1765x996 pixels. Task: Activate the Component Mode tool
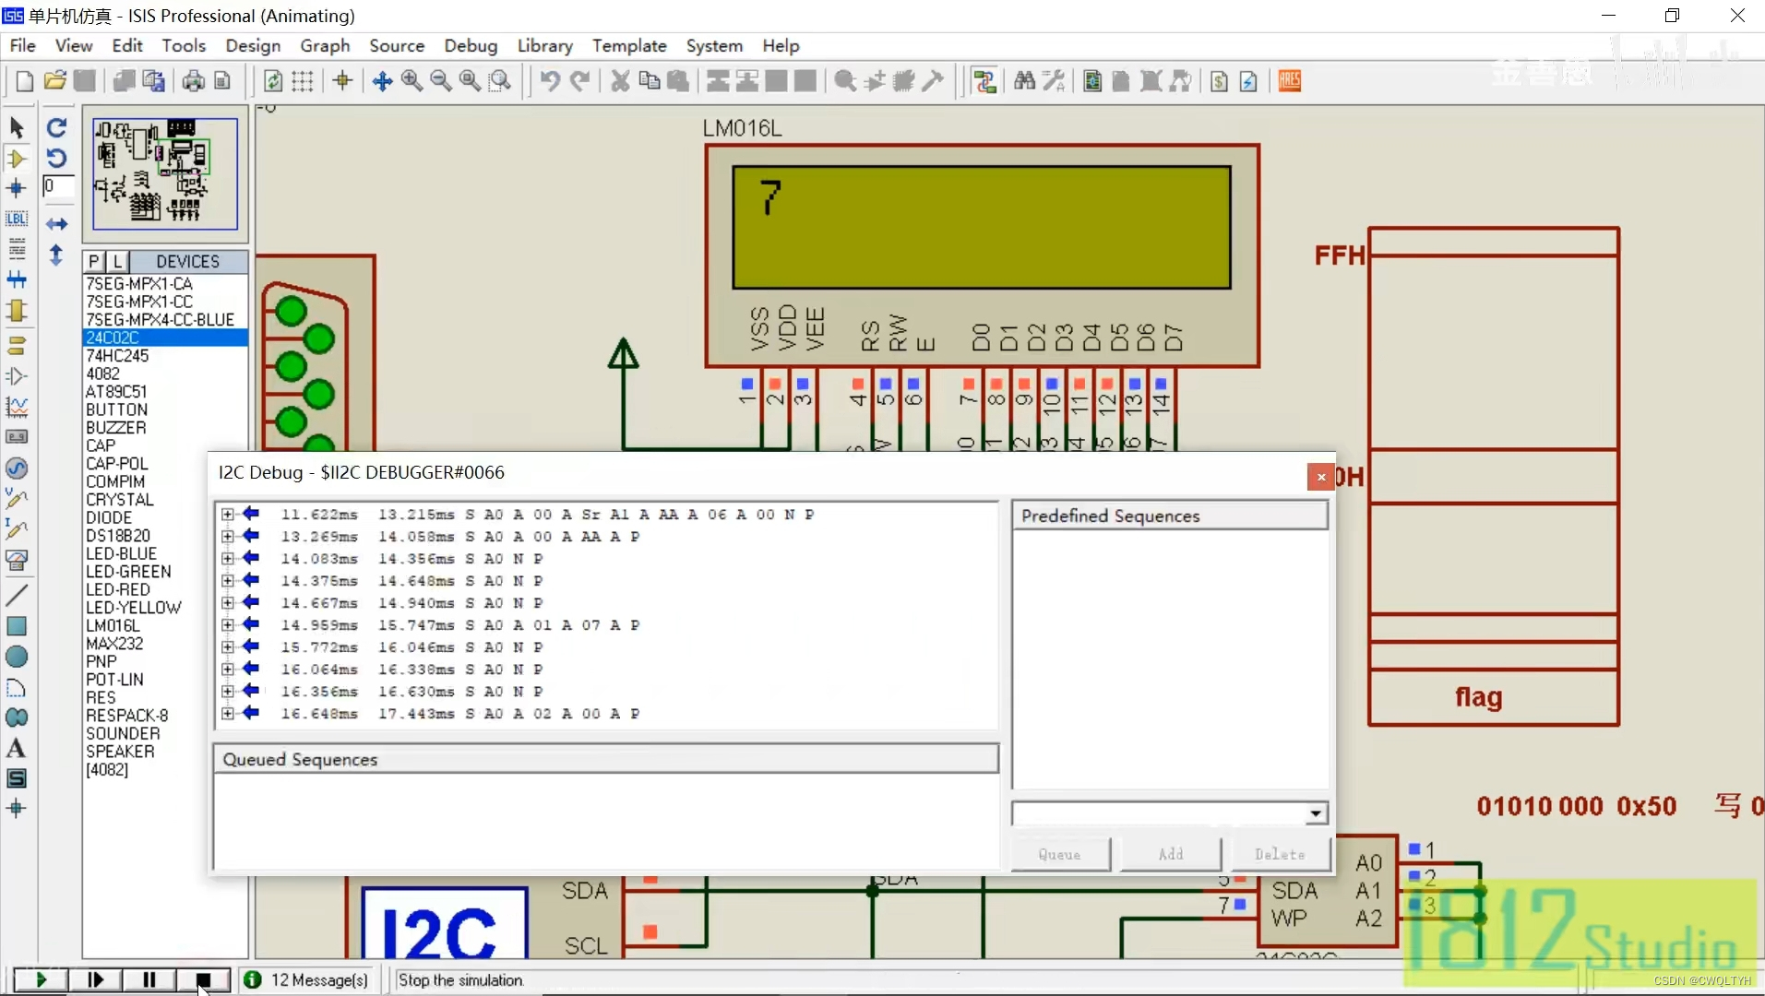[x=17, y=159]
